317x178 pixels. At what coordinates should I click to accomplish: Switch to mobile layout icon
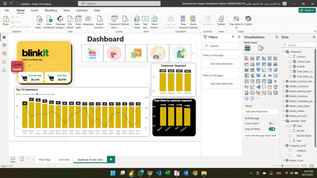[x=22, y=159]
